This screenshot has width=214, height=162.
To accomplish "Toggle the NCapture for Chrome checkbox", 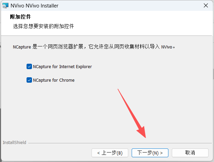I will click(x=29, y=80).
